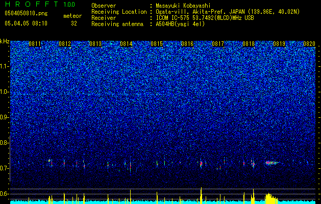Click the meteor count value 32
Screen dimensions: 321x204
coord(74,23)
